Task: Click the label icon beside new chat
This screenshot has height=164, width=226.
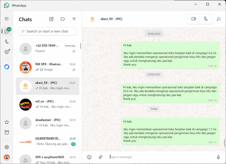Action: (63, 19)
